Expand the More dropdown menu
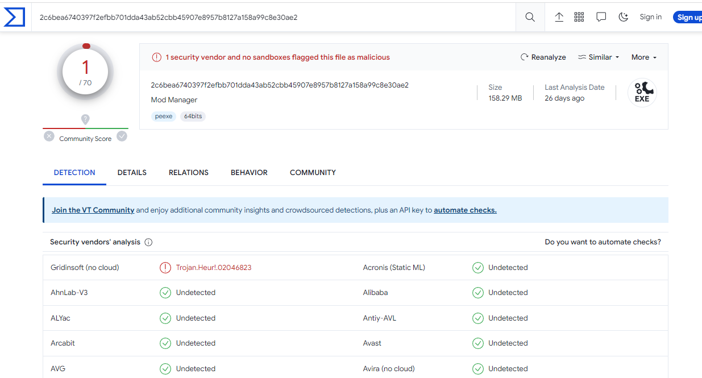Screen dimensions: 702x378 click(x=643, y=57)
